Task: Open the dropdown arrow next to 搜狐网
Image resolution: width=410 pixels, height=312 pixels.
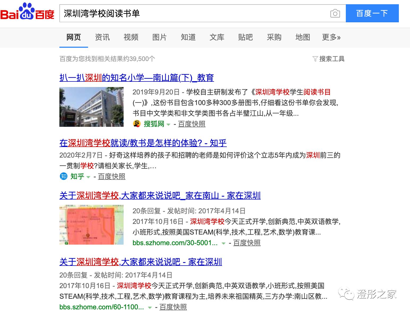Action: click(169, 124)
